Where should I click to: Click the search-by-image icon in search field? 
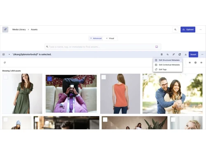pos(157,47)
